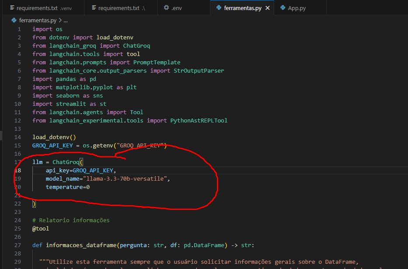Click the Python icon on ferramentas.py tab
408x269 pixels.
219,8
